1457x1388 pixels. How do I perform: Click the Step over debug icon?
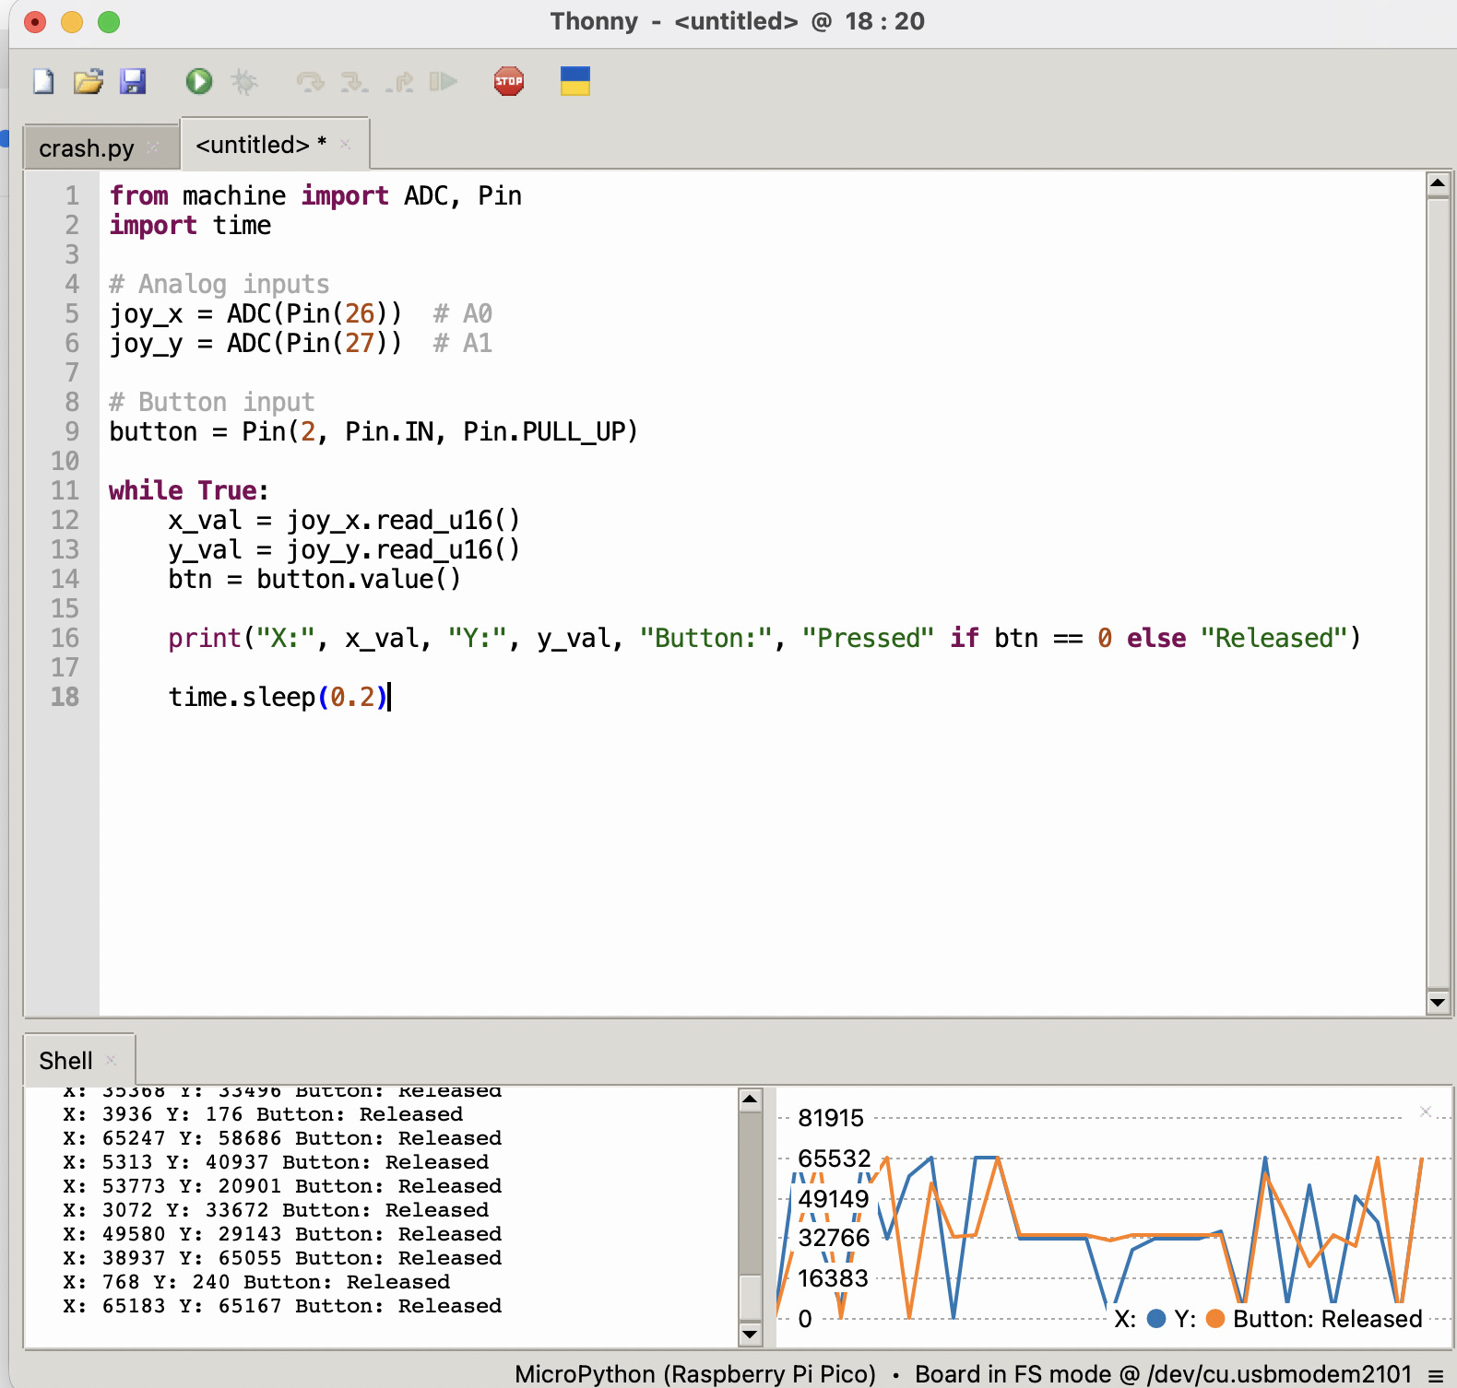(310, 82)
